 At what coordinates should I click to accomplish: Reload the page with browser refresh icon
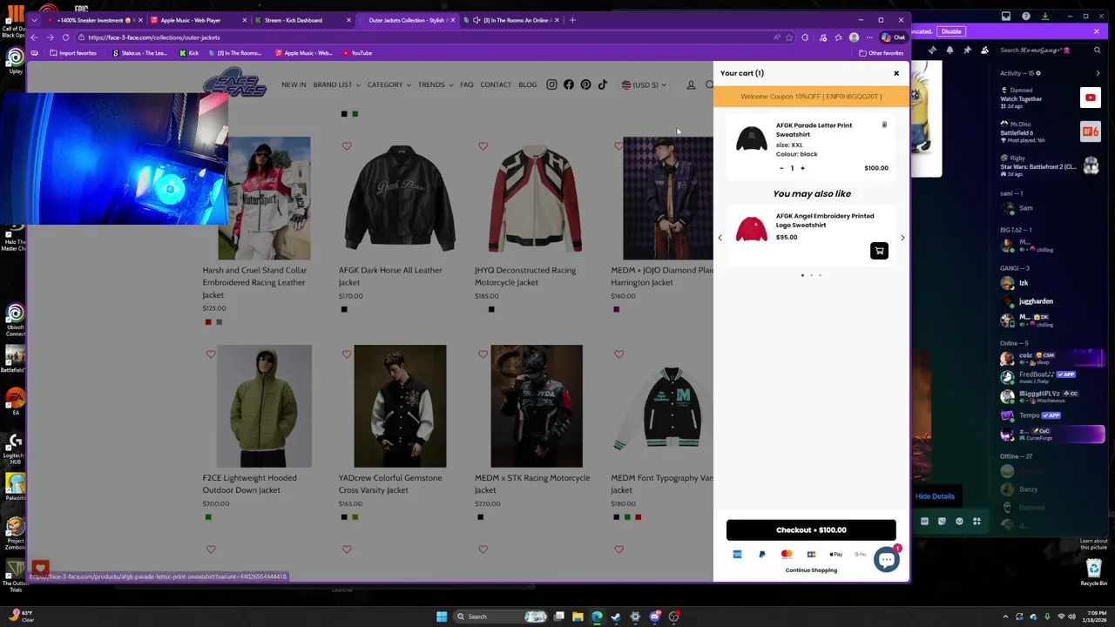tap(65, 37)
